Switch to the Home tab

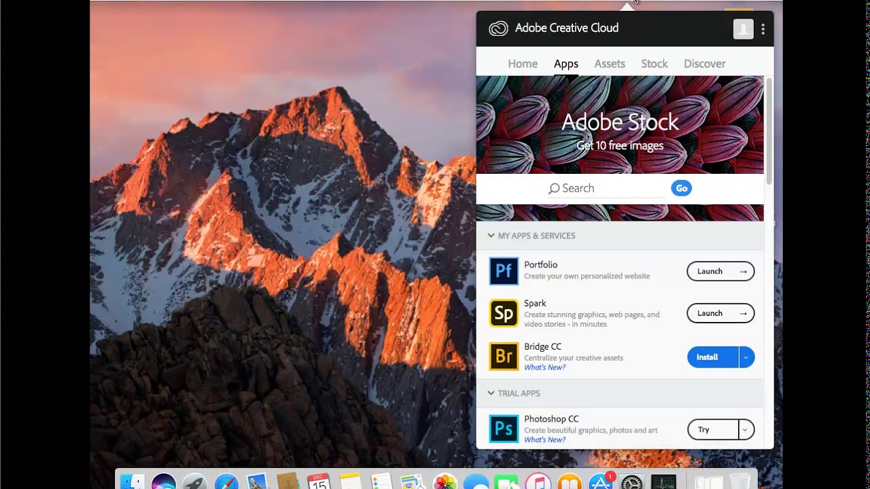pos(523,64)
